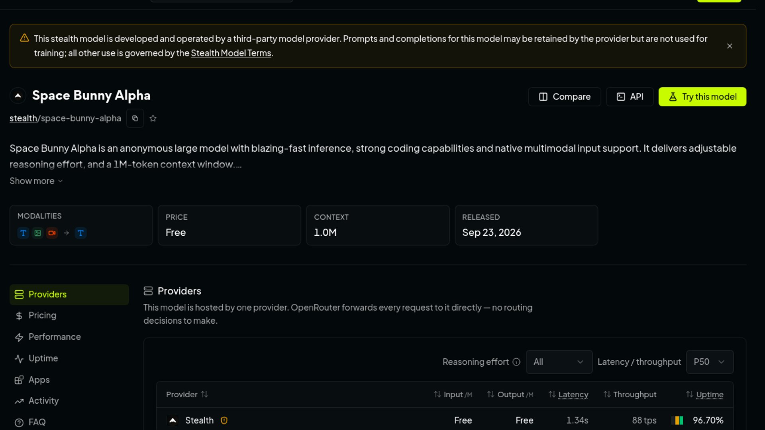The height and width of the screenshot is (430, 765).
Task: Click the Compare columns icon
Action: [x=543, y=97]
